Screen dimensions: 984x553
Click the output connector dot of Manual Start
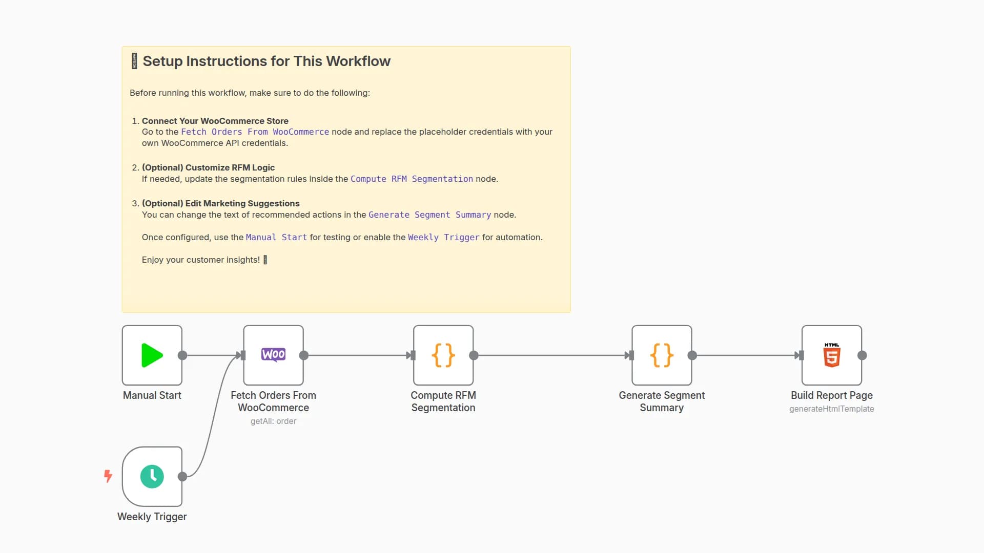click(x=182, y=355)
